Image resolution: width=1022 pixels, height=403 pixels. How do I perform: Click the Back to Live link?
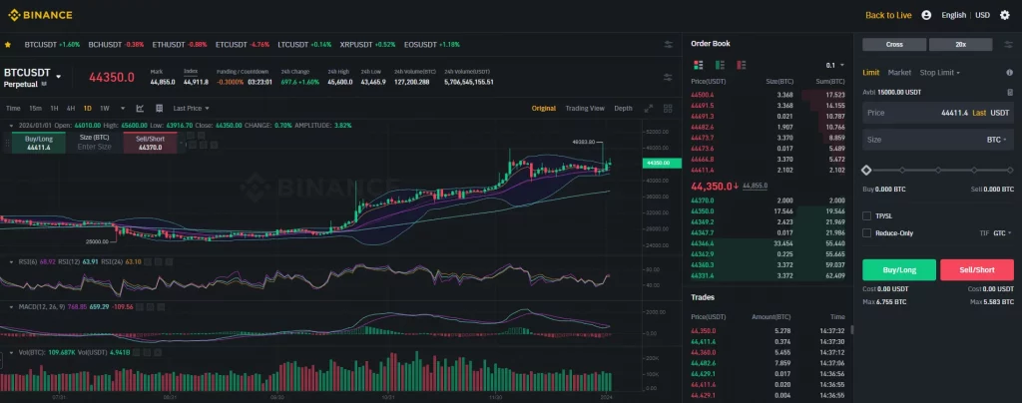click(888, 15)
